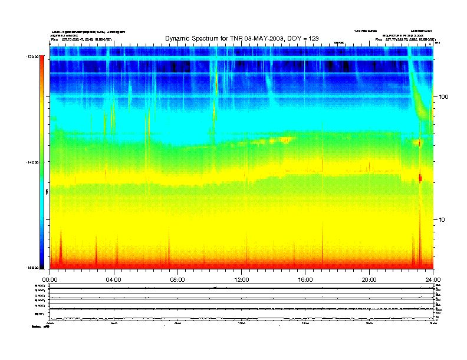Click the "-155.00" color bar bottom label

pos(32,268)
